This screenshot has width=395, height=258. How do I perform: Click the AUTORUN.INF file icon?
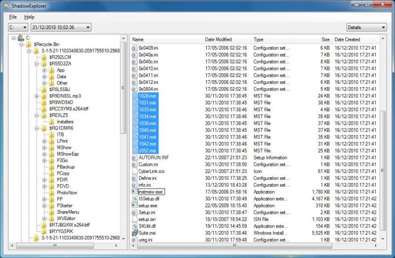click(135, 158)
